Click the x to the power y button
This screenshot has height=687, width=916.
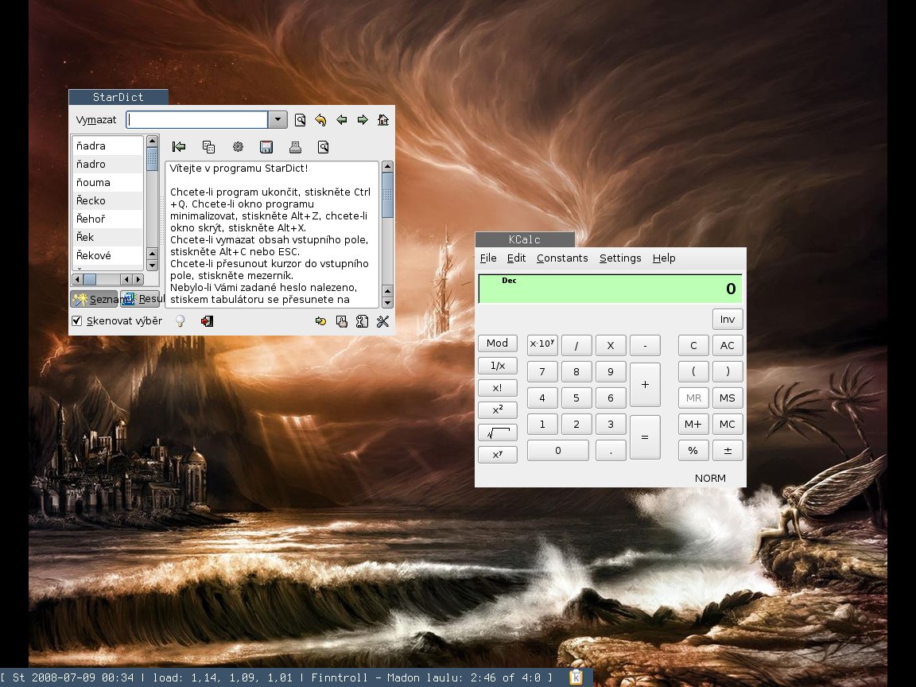pyautogui.click(x=498, y=455)
